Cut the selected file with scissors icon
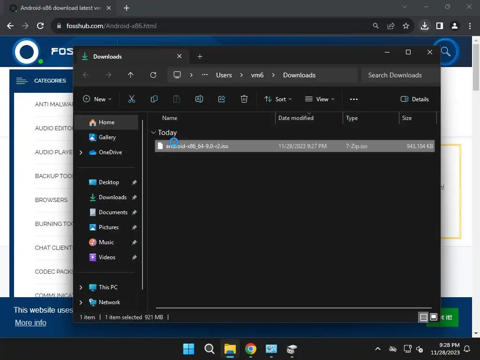The height and width of the screenshot is (360, 480). click(131, 99)
